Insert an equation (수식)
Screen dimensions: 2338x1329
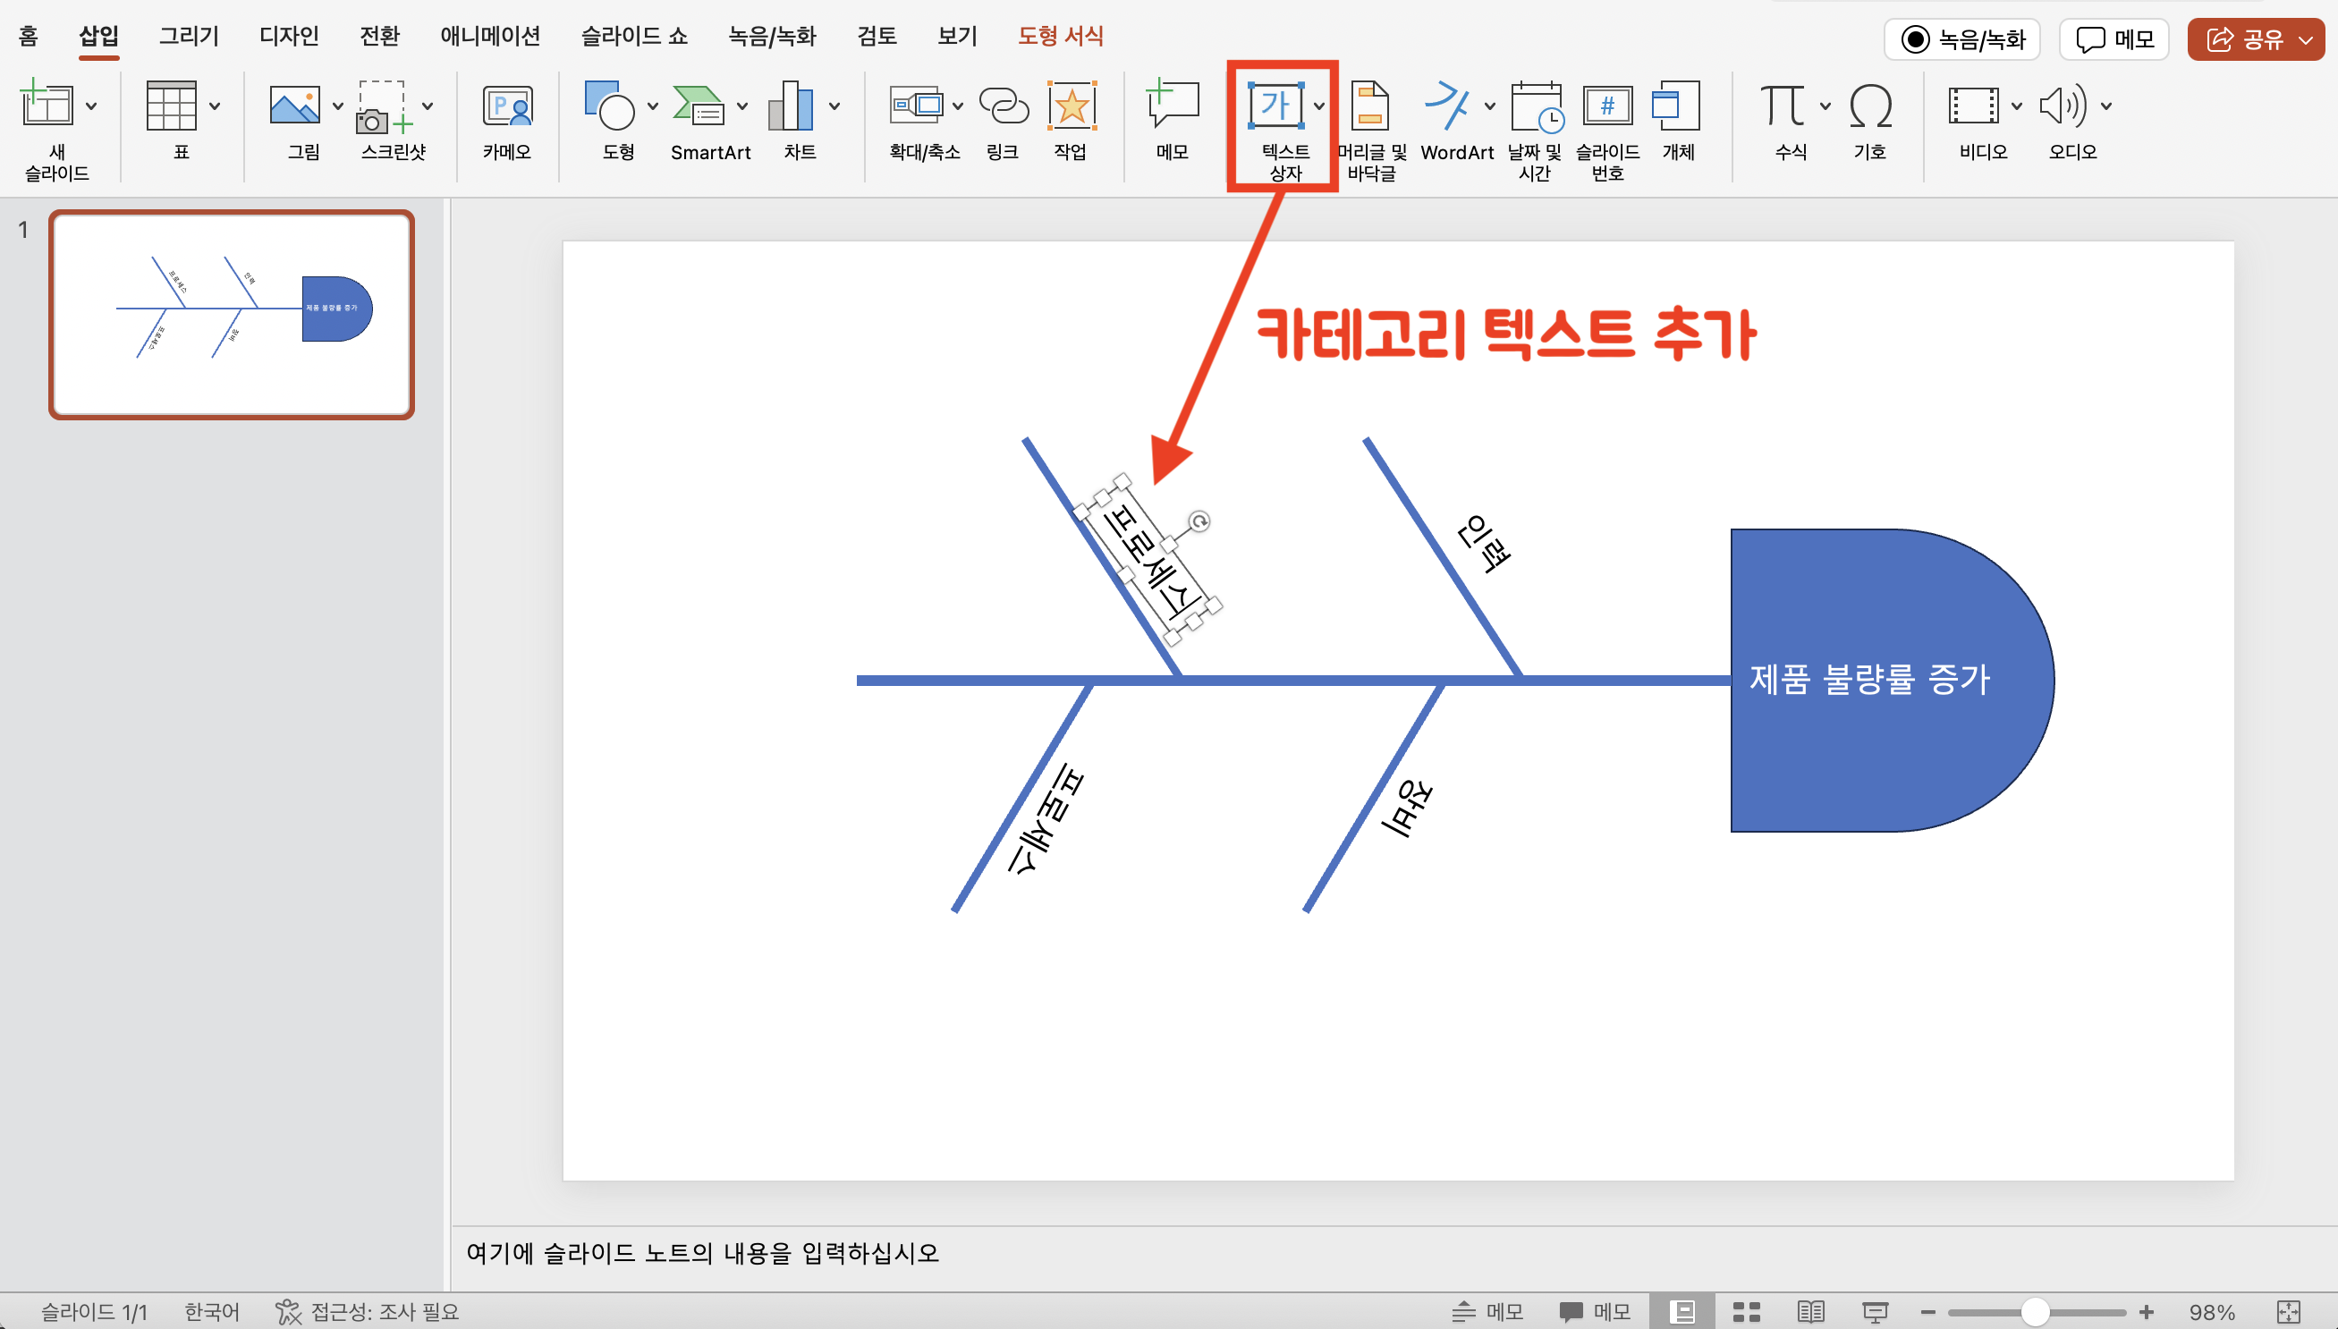click(x=1782, y=106)
